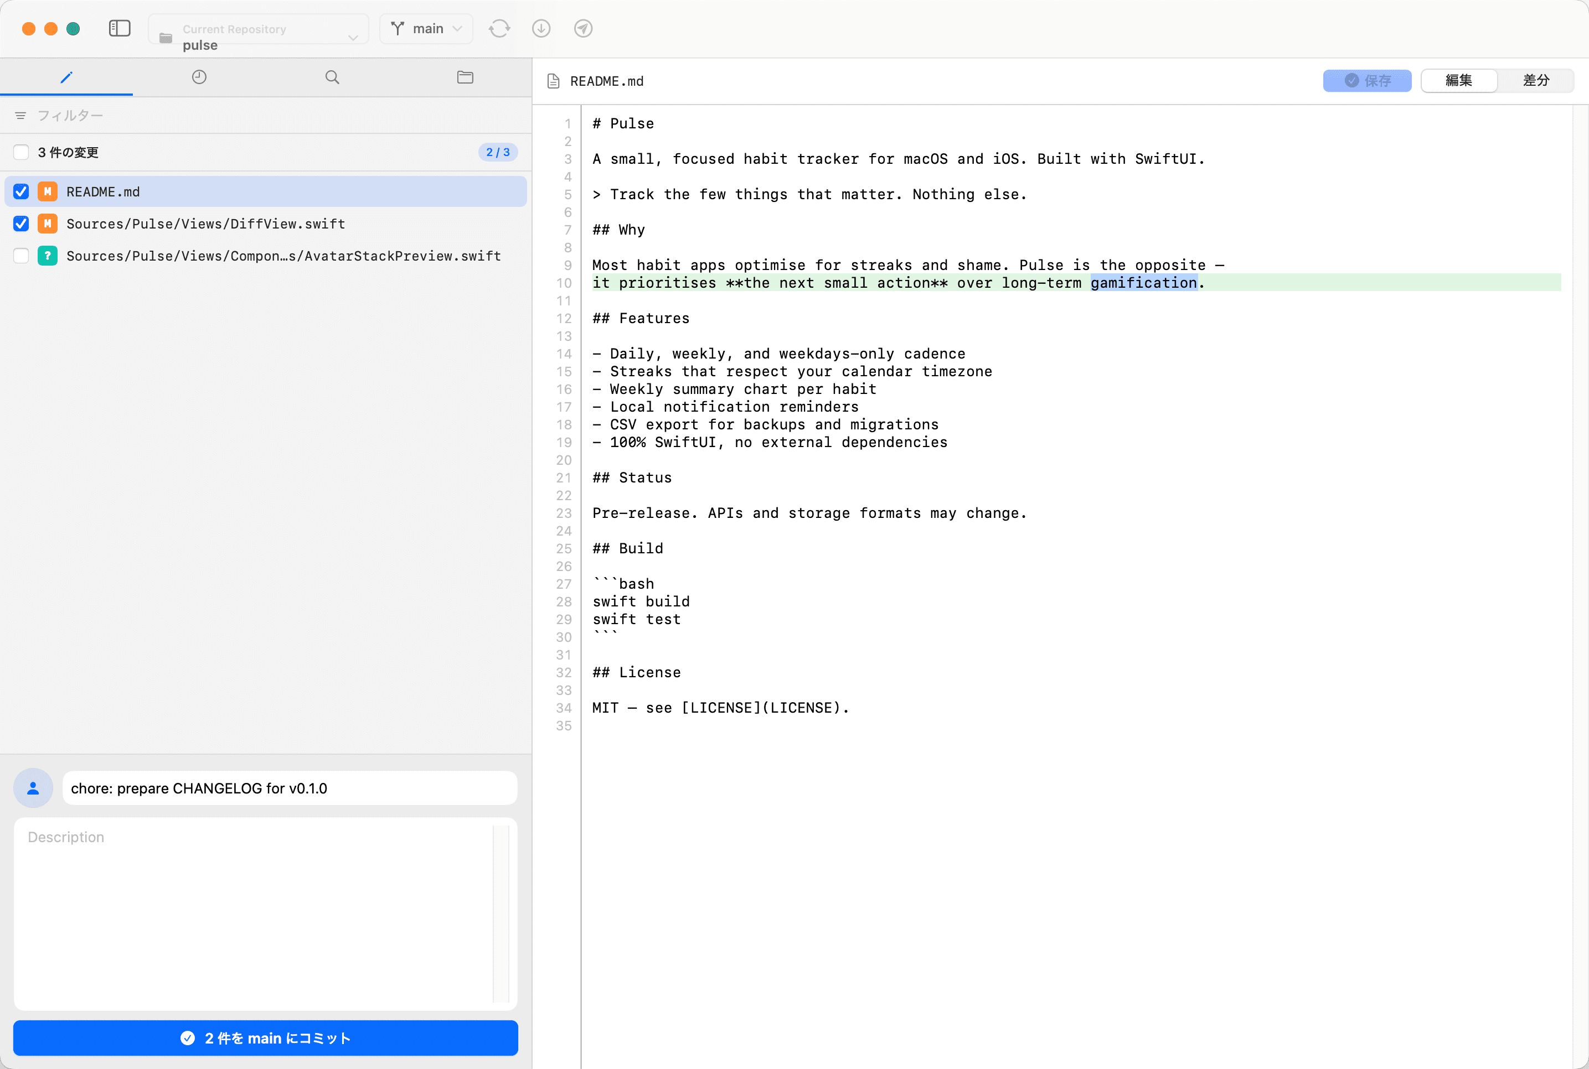
Task: Click the '## Status' heading line
Action: [632, 477]
